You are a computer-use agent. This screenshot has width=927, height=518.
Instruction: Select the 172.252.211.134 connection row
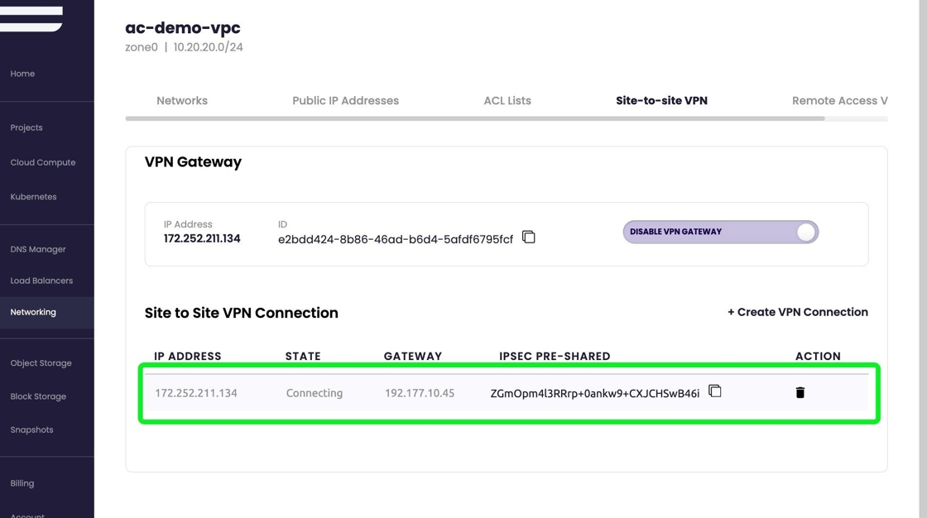(331, 394)
